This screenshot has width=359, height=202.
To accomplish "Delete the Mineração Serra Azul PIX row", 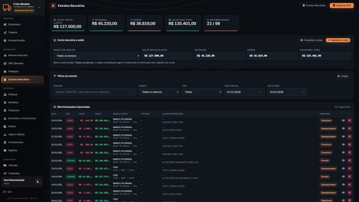I will click(x=350, y=161).
